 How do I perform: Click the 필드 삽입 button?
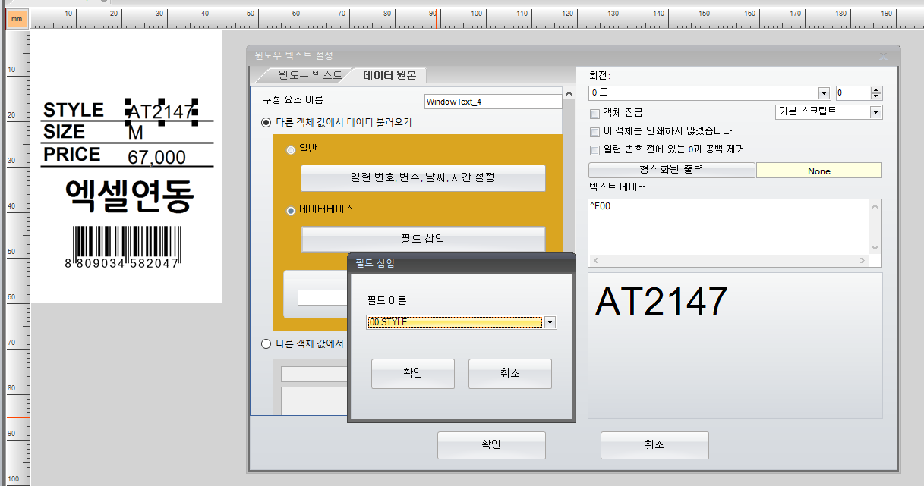pos(424,239)
